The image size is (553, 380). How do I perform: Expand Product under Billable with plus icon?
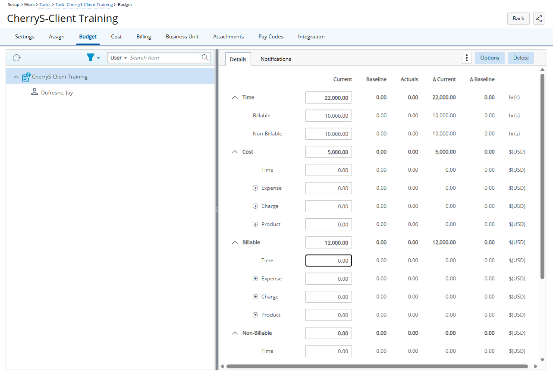pyautogui.click(x=255, y=315)
